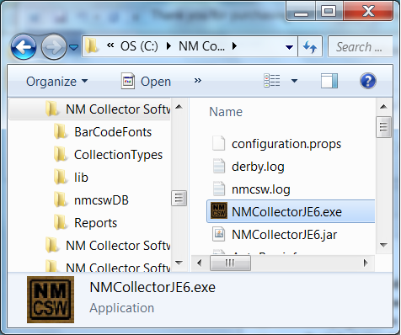Click the derby.log document icon
The width and height of the screenshot is (401, 335).
click(x=219, y=166)
